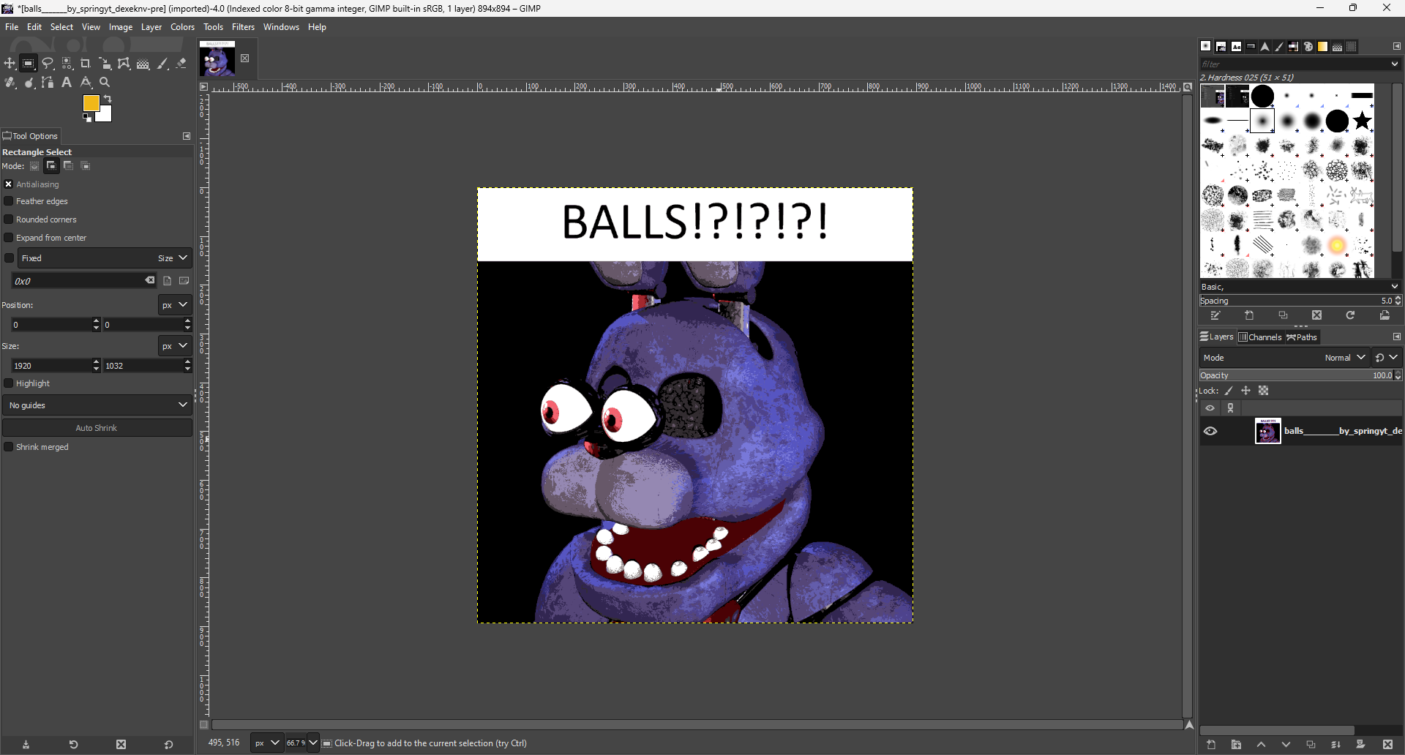Set selection mode to Intersect
Image resolution: width=1405 pixels, height=755 pixels.
point(85,166)
